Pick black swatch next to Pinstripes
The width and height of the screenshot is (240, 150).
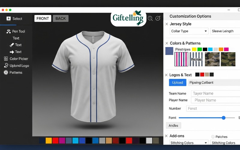pyautogui.click(x=205, y=49)
